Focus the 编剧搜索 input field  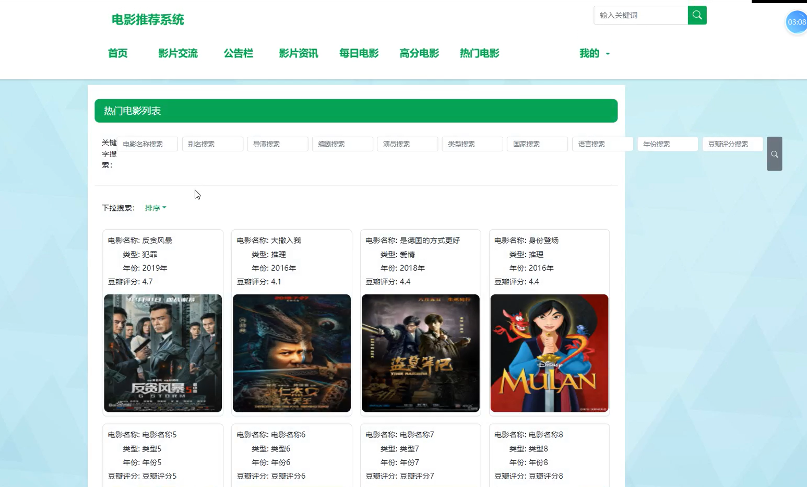(342, 144)
